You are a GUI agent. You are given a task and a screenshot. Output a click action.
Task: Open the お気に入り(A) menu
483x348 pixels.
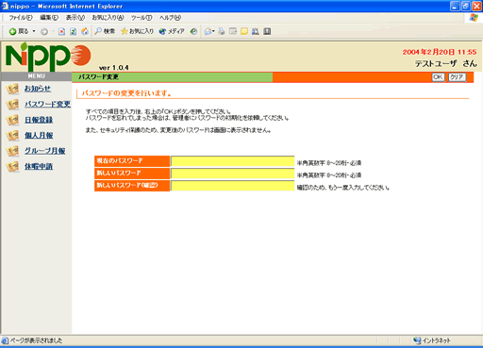click(x=108, y=18)
